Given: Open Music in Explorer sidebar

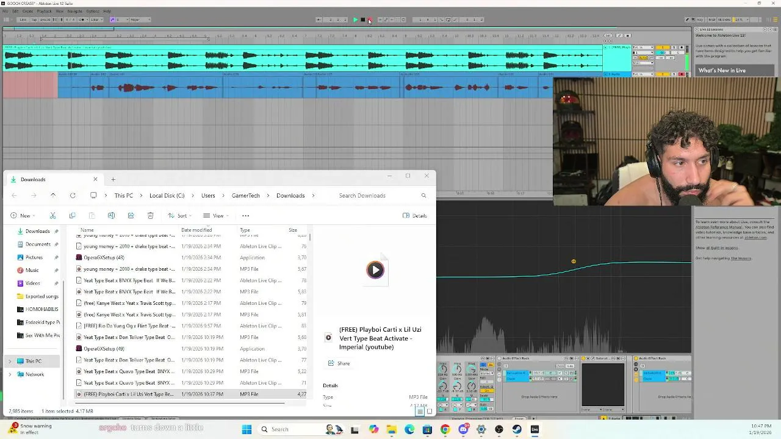Looking at the screenshot, I should tap(32, 270).
